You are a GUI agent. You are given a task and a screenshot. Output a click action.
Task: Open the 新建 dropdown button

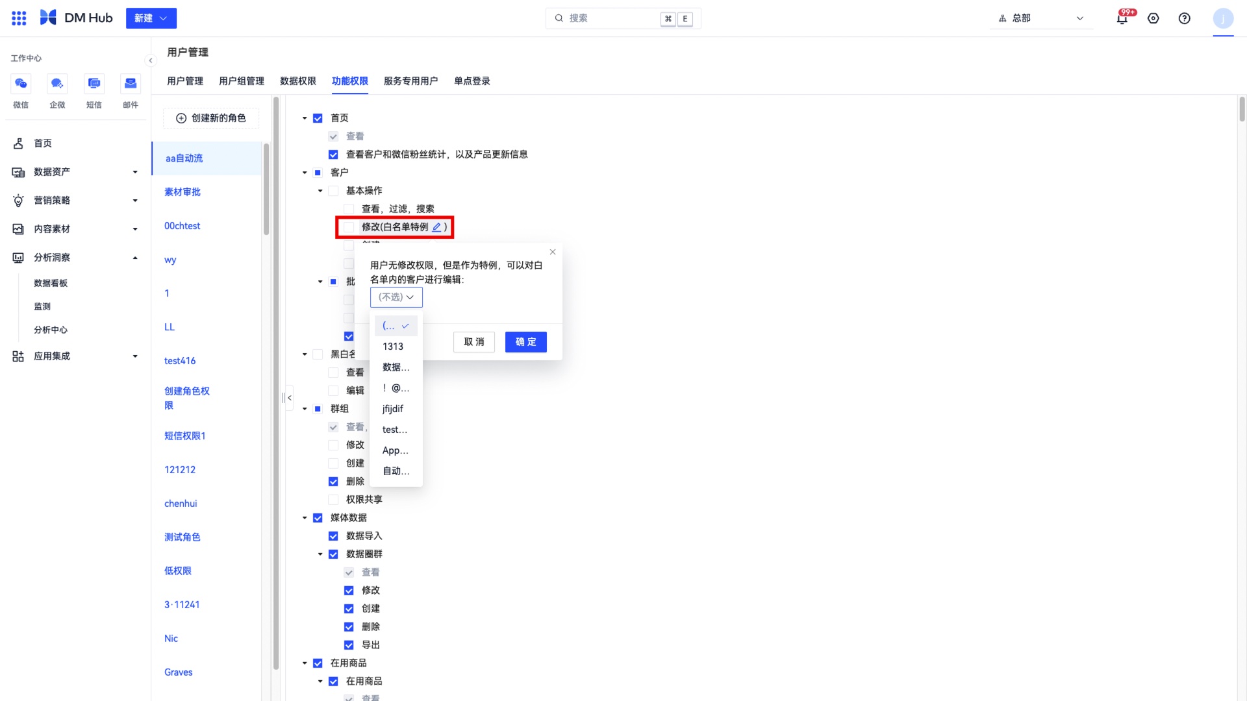pos(151,18)
